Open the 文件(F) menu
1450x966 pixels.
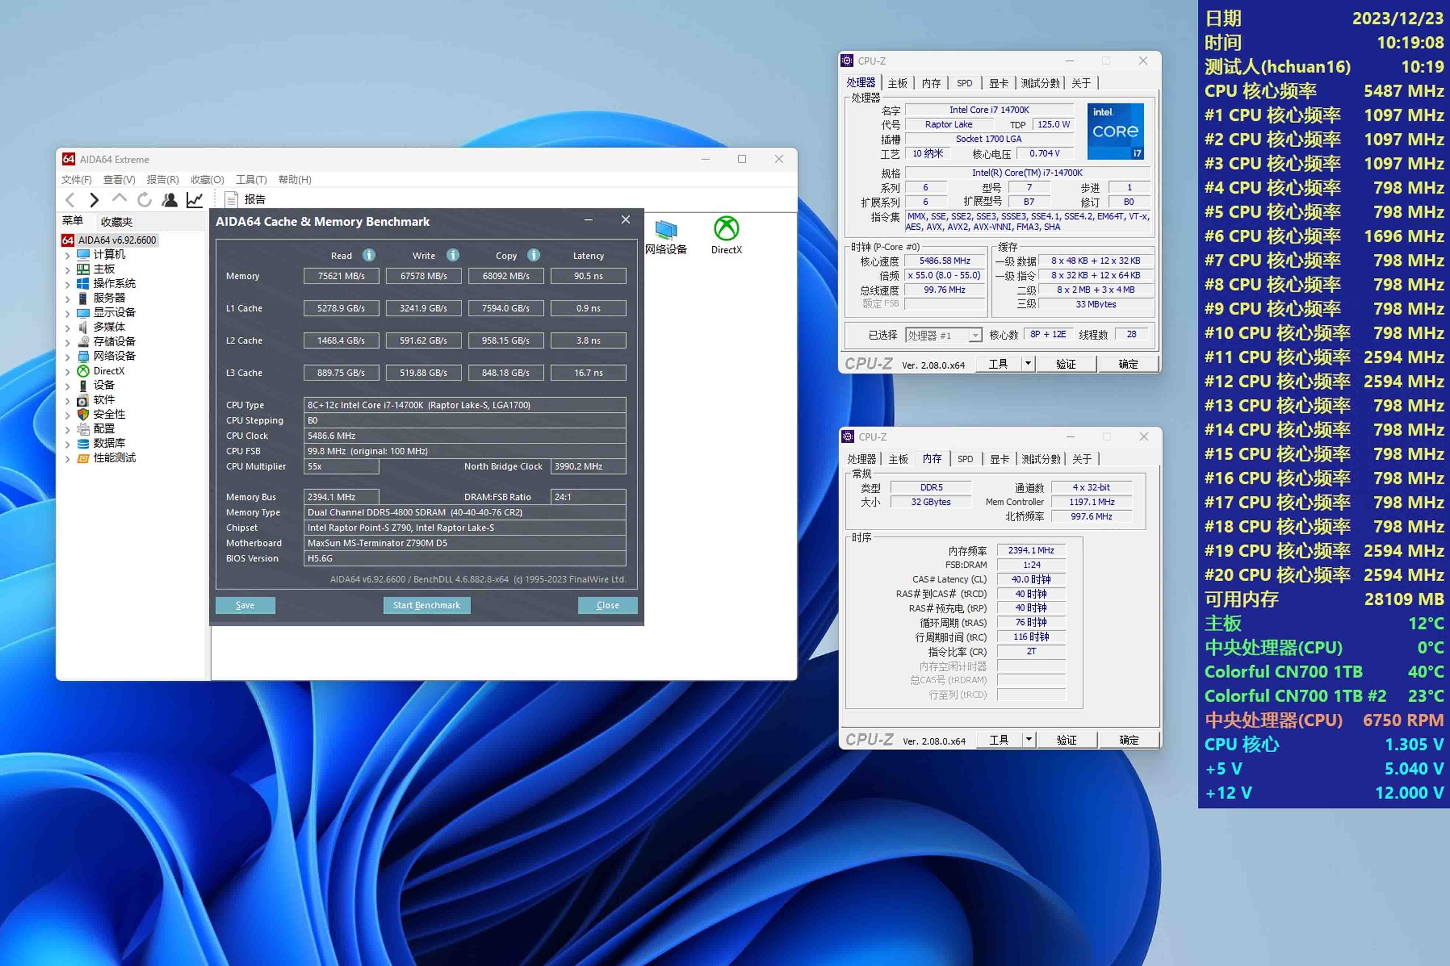(77, 180)
